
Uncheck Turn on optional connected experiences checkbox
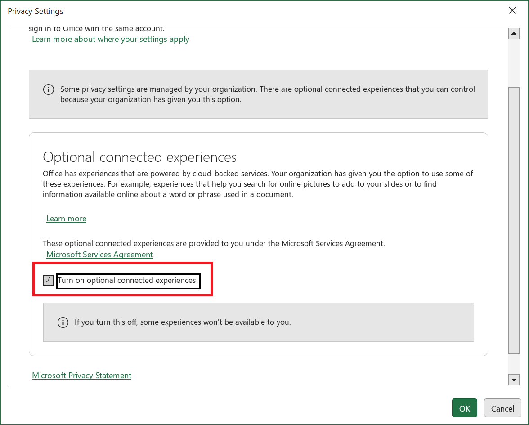pos(48,280)
